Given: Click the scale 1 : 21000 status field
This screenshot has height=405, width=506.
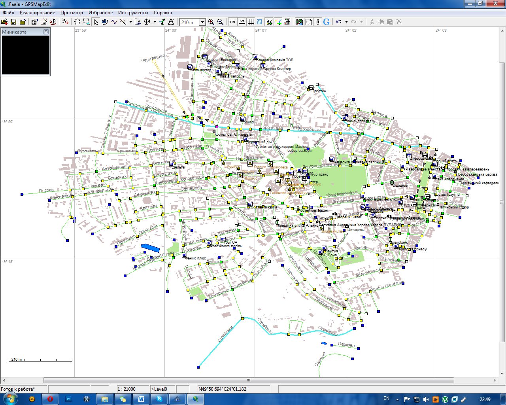Looking at the screenshot, I should pyautogui.click(x=133, y=389).
